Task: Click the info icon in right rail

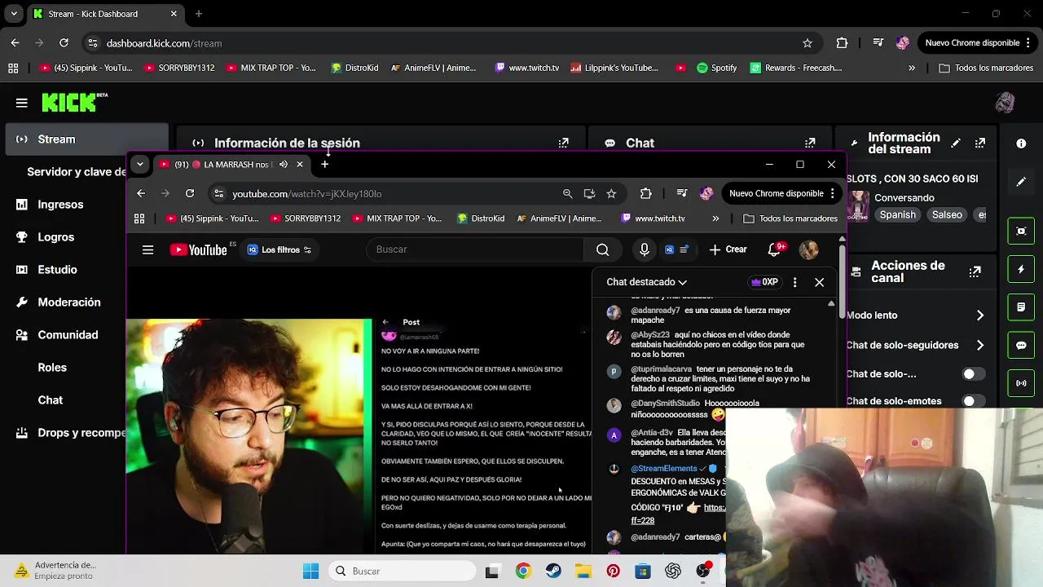Action: [1021, 143]
